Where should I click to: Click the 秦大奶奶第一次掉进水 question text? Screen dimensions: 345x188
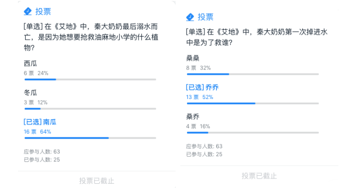(257, 37)
